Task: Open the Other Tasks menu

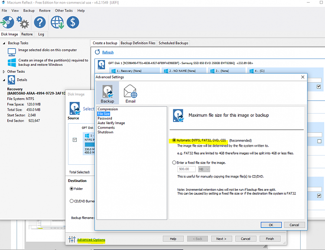Action: pyautogui.click(x=64, y=10)
